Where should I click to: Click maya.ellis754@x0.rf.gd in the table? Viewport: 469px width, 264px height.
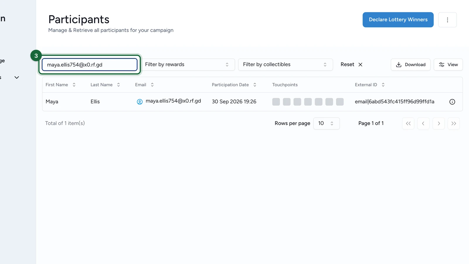coord(173,101)
